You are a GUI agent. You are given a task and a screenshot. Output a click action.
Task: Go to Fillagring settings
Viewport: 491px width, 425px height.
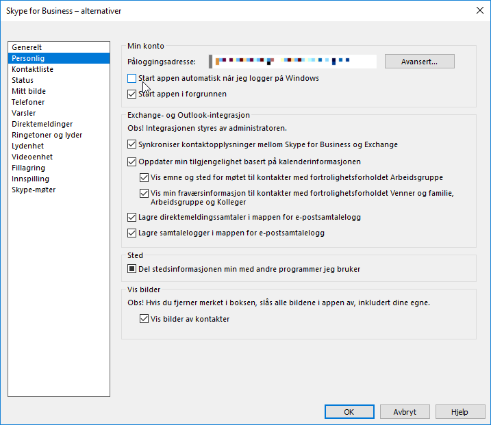coord(59,168)
